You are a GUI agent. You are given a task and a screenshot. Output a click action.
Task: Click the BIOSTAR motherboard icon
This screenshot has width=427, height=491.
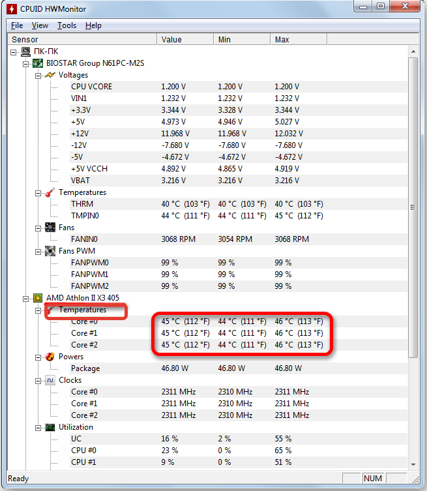(38, 63)
